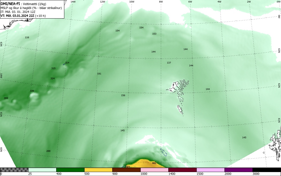Click the 2W longitude label
281x176 pixels.
(249, 2)
